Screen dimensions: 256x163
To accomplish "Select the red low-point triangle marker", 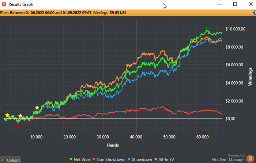I will 18,125.
